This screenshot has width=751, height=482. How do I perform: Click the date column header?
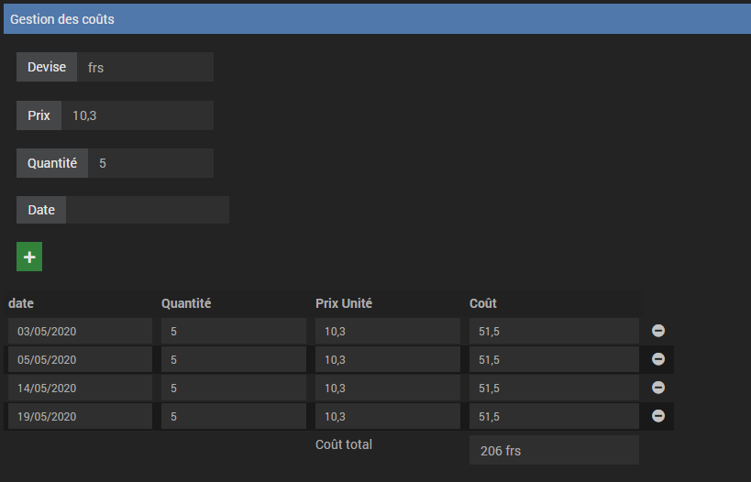pos(21,303)
